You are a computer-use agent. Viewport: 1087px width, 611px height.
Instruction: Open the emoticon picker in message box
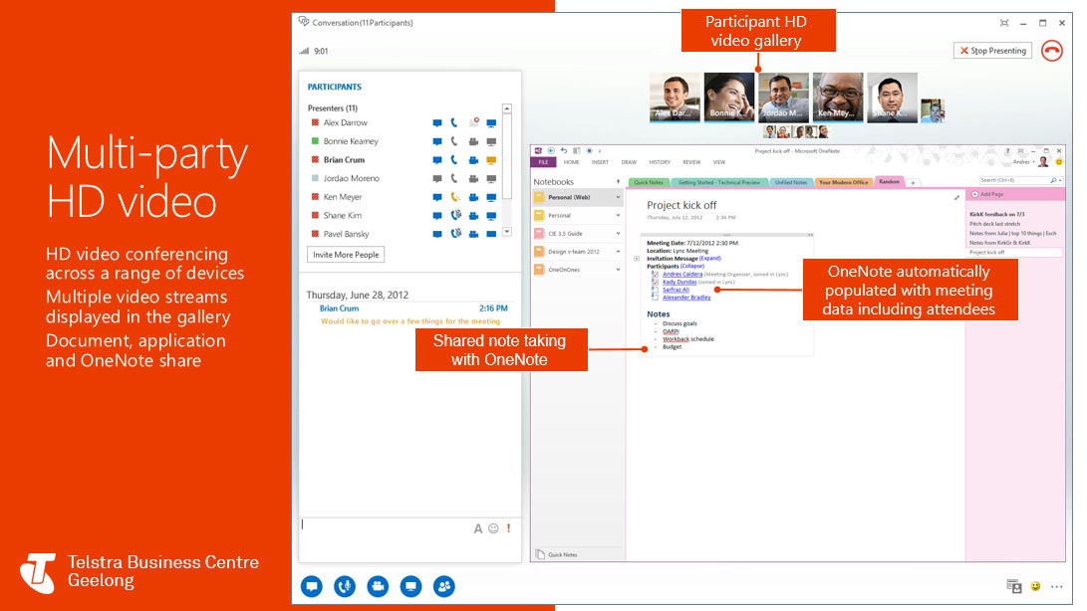pos(493,528)
